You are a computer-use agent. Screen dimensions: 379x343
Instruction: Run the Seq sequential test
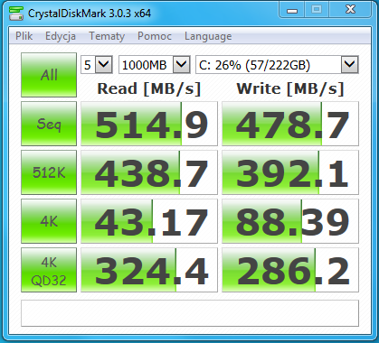point(49,124)
